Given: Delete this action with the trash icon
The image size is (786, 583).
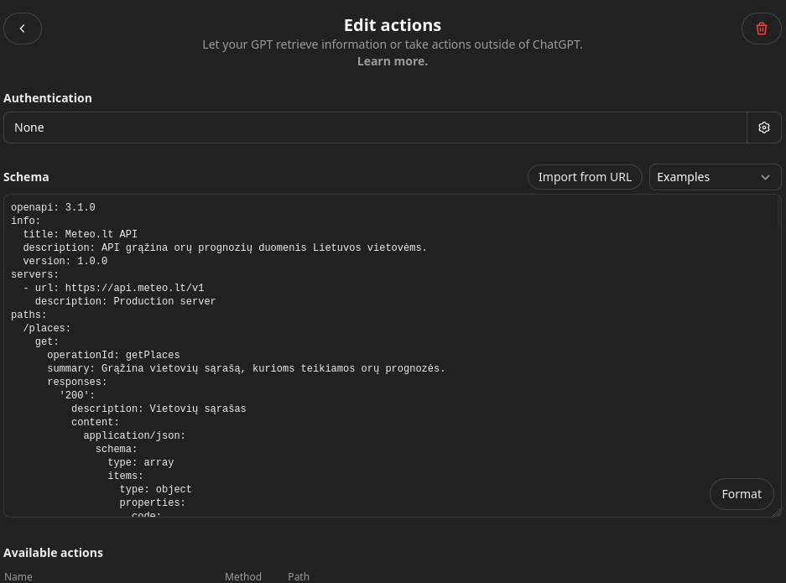Looking at the screenshot, I should coord(761,29).
